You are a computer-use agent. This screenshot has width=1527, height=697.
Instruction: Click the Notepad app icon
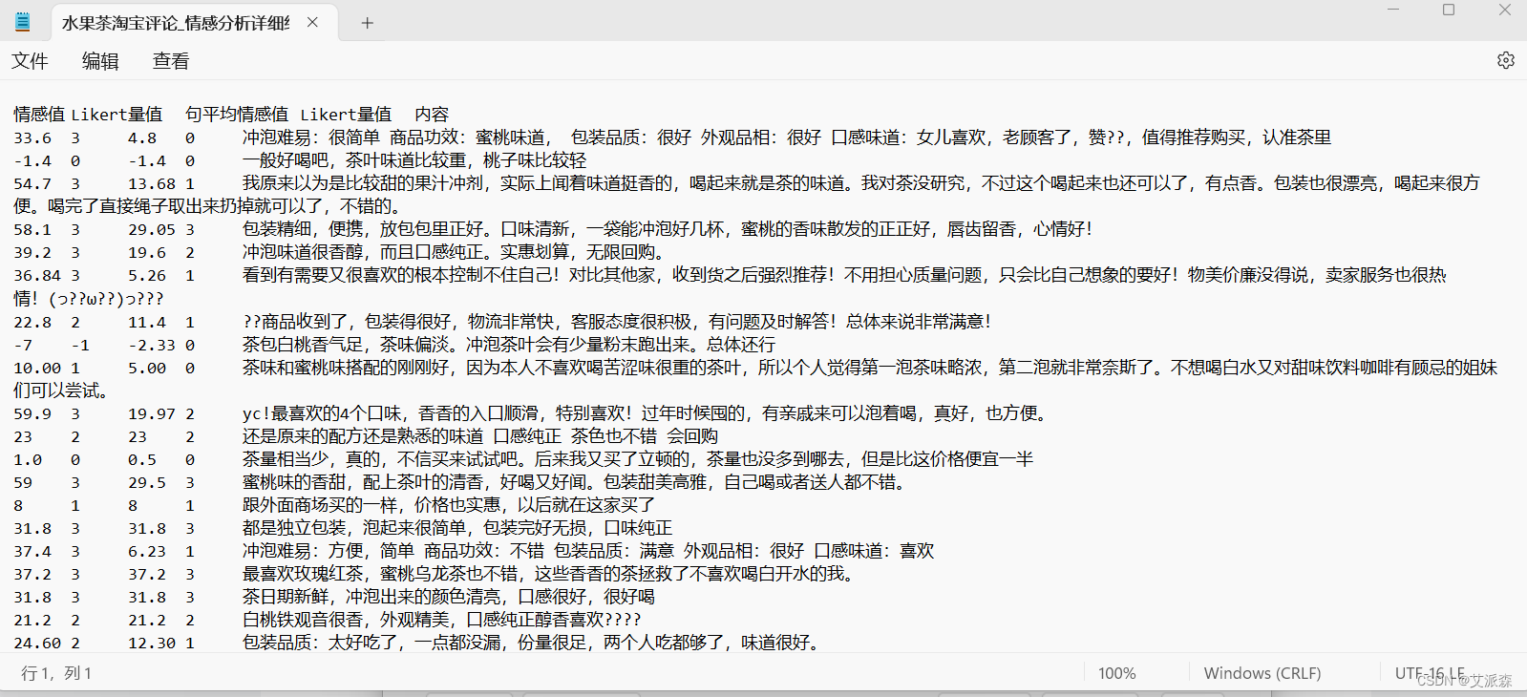23,22
